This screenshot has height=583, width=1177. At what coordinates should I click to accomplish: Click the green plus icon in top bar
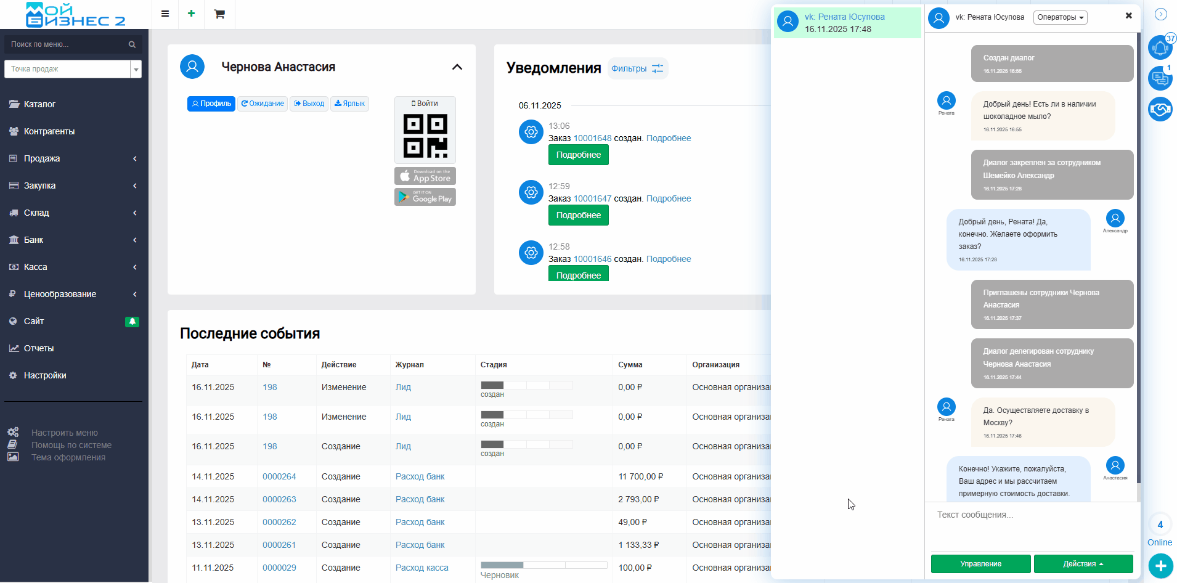(x=192, y=14)
